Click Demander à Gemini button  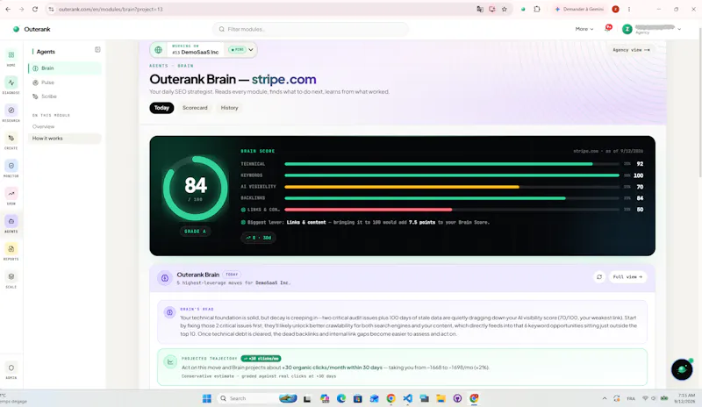point(579,9)
